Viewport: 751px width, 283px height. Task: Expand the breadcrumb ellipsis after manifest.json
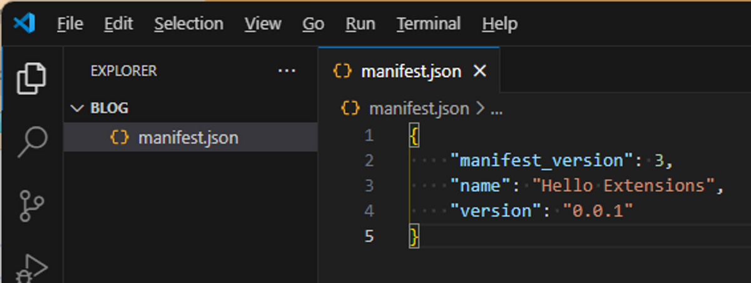(496, 109)
